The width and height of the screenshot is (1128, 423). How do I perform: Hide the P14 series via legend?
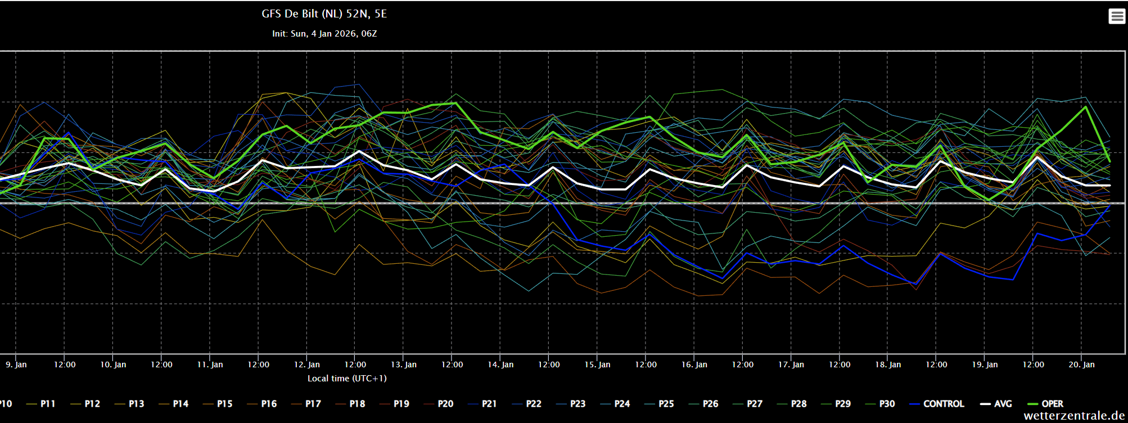(x=173, y=404)
